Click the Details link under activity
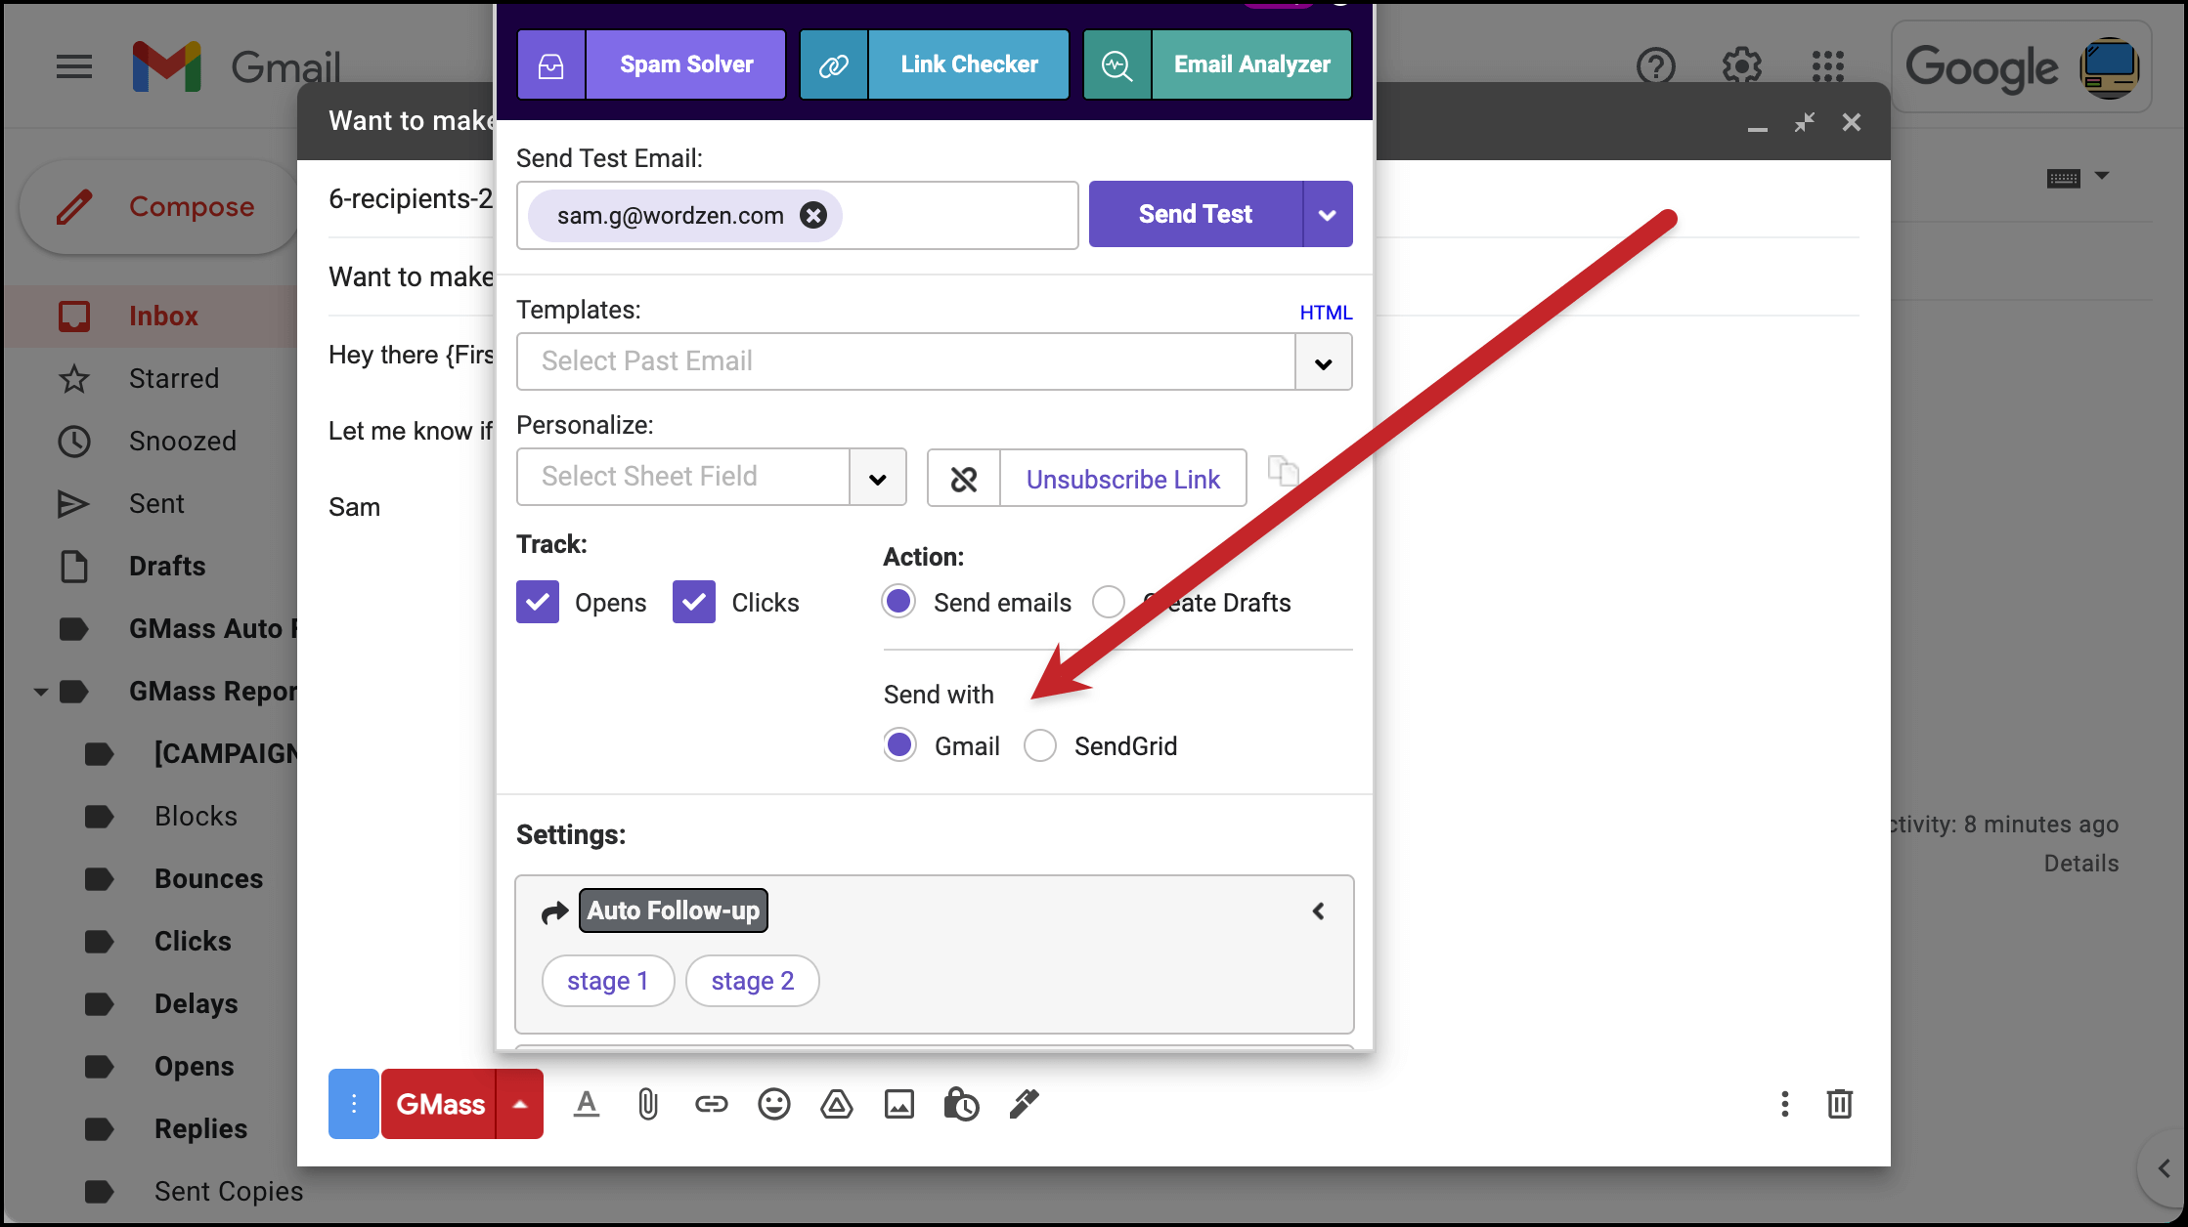 (2080, 864)
